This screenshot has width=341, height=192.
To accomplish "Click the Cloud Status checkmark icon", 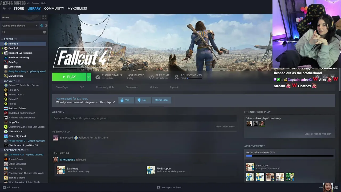I will click(98, 77).
